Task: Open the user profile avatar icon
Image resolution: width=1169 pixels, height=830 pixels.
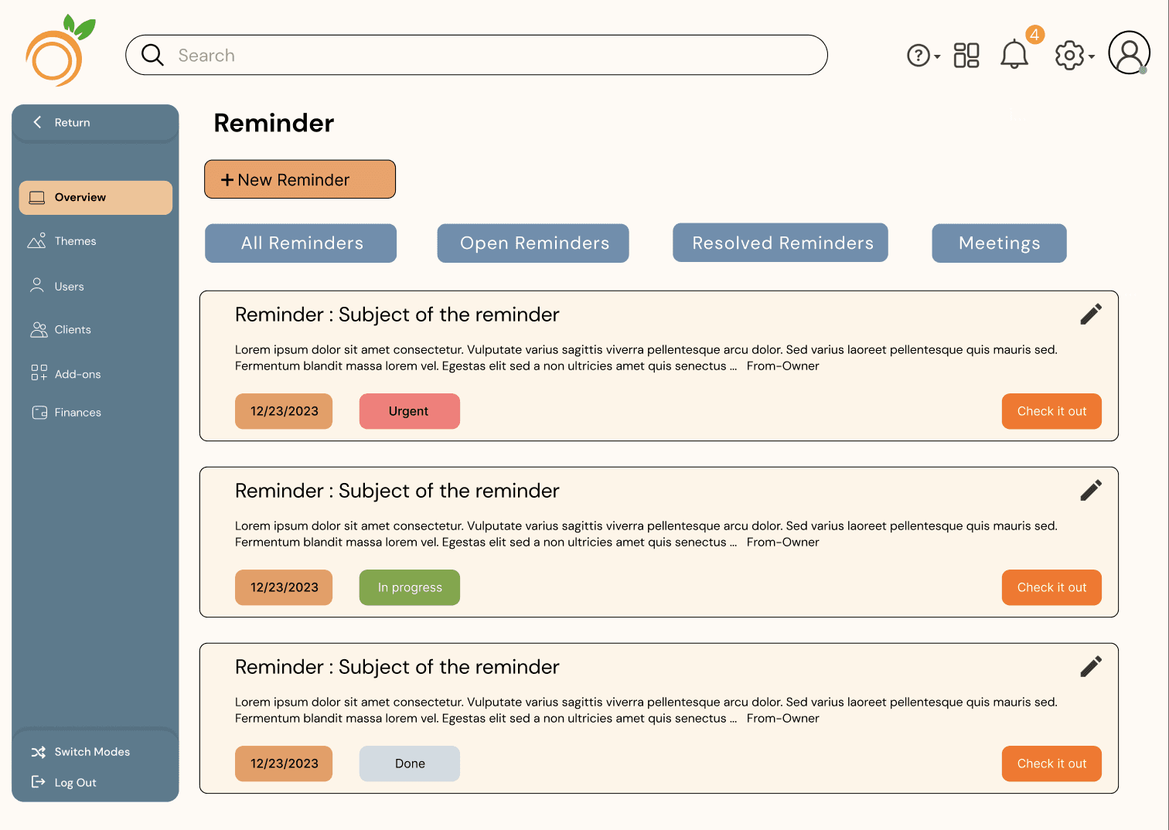Action: (x=1129, y=53)
